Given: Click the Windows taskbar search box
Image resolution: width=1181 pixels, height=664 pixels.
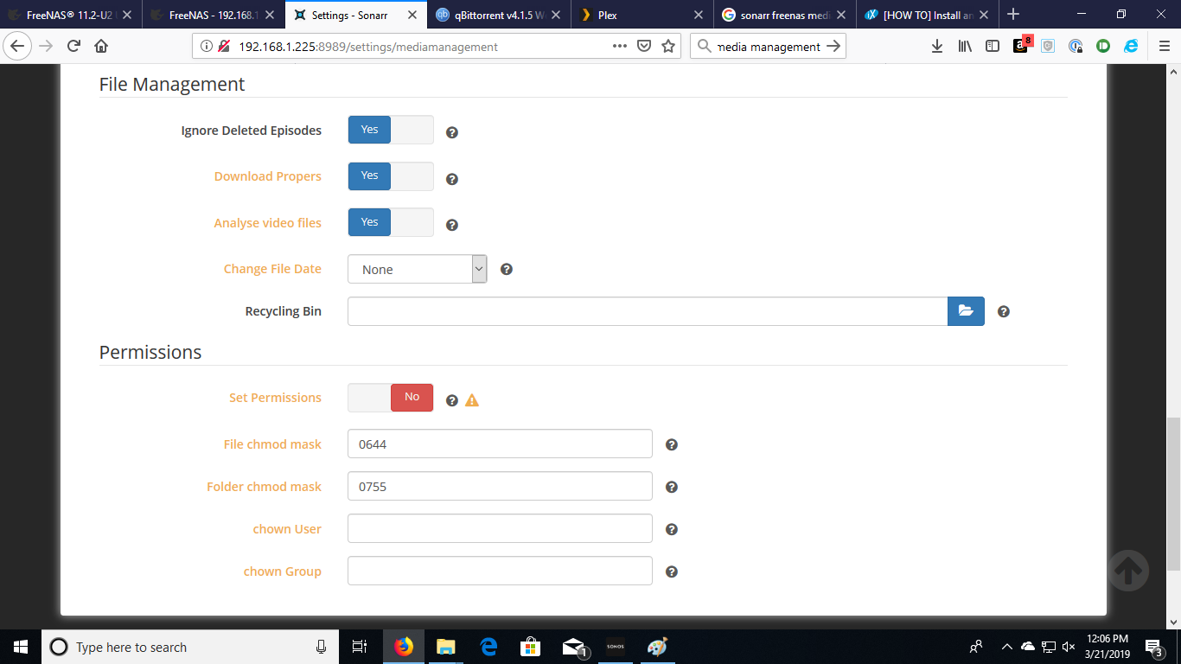Looking at the screenshot, I should pyautogui.click(x=191, y=647).
